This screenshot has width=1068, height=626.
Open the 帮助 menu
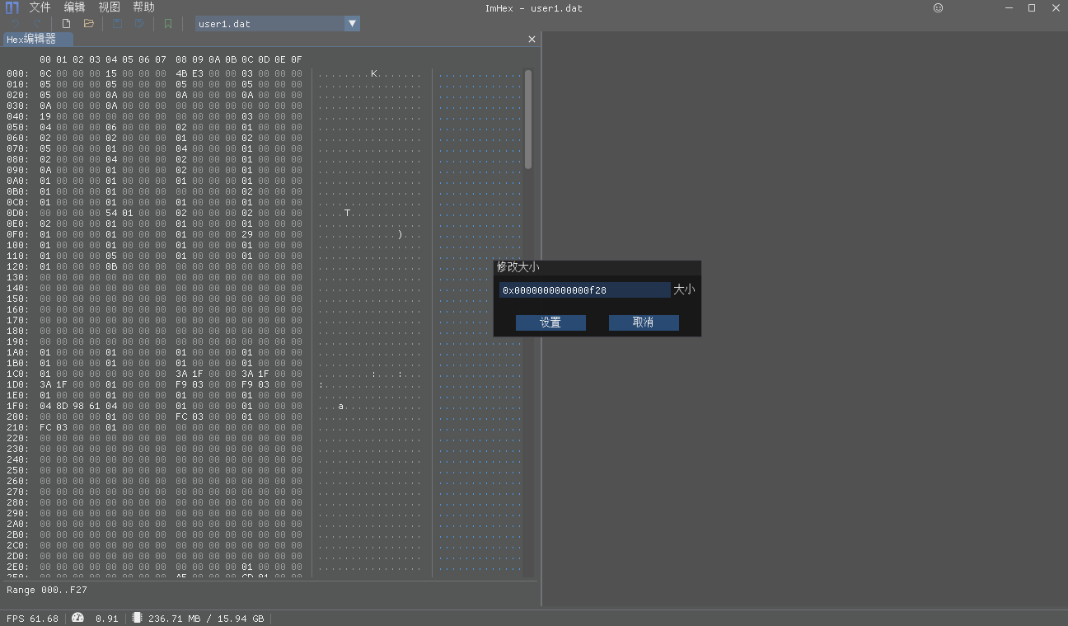(x=143, y=7)
